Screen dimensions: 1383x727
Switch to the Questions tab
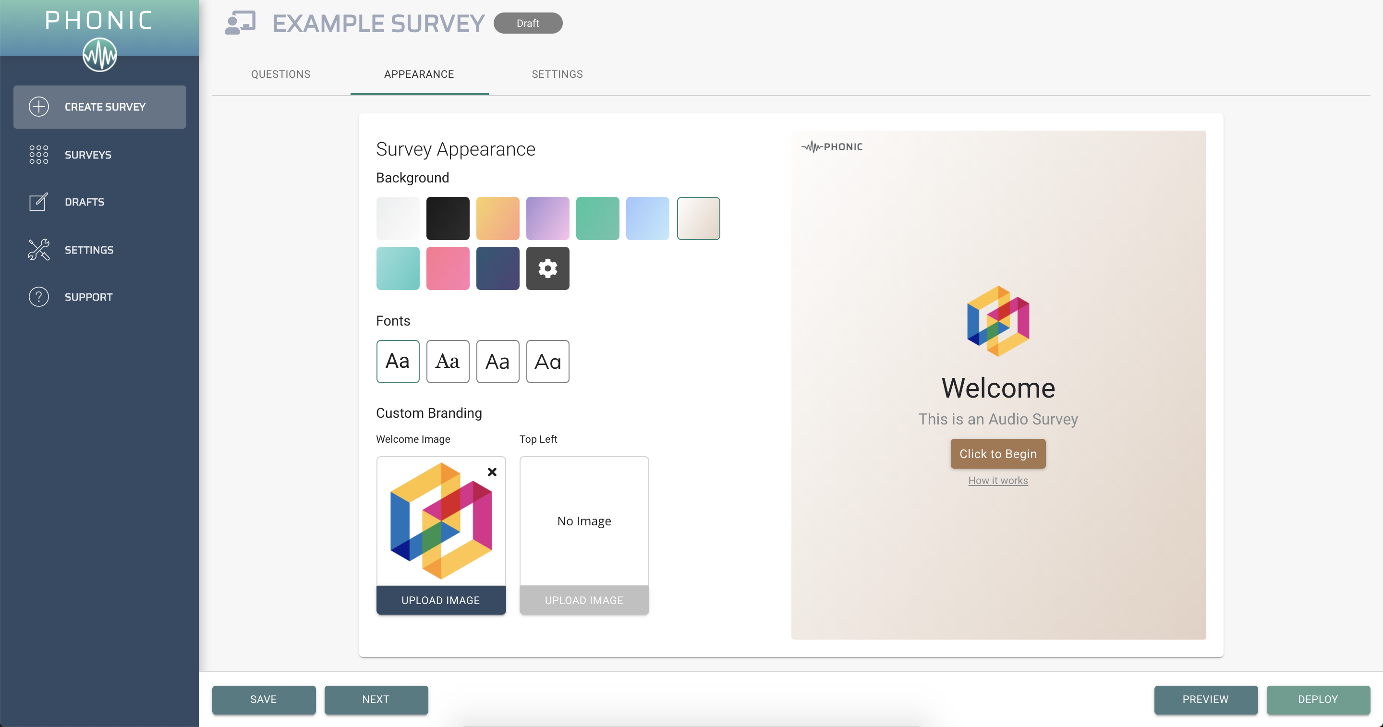[280, 74]
